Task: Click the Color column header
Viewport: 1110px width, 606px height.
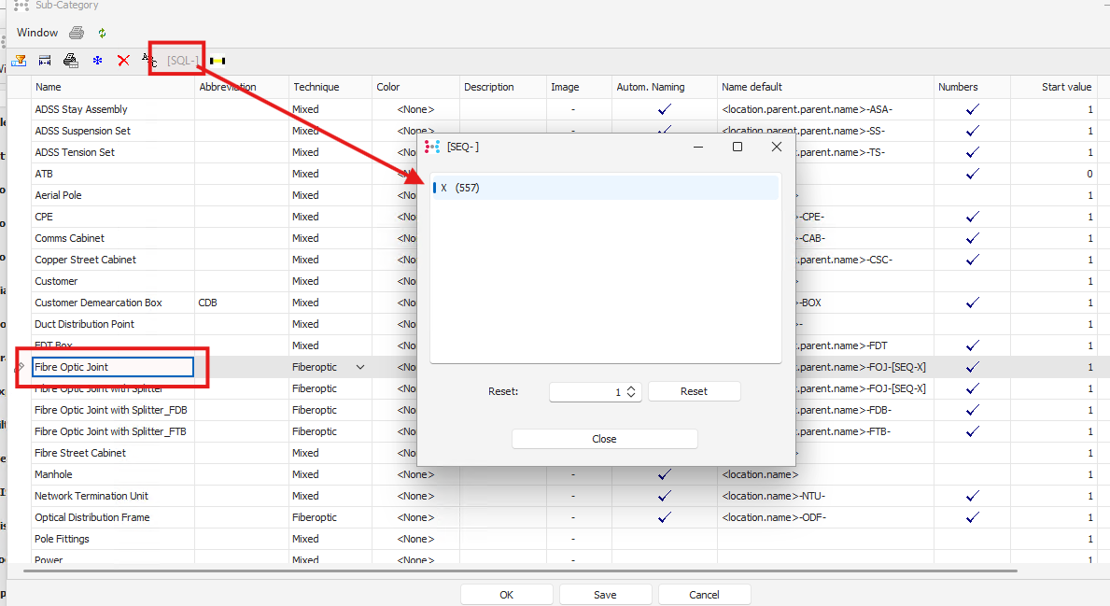Action: (x=416, y=87)
